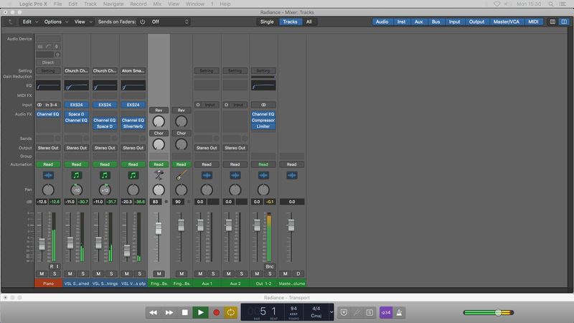Click the VSL V...s pfp music note icon
This screenshot has width=574, height=323.
[133, 175]
